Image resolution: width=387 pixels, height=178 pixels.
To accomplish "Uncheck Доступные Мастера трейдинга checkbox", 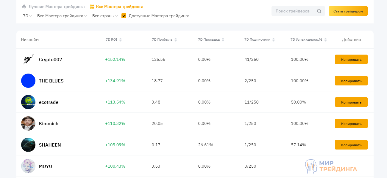I will coord(124,16).
